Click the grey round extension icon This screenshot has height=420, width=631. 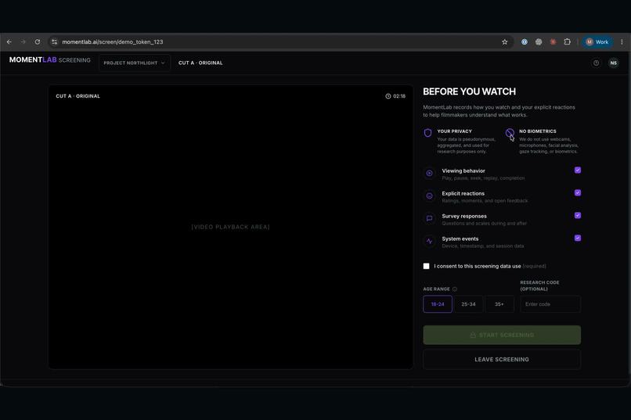(539, 41)
